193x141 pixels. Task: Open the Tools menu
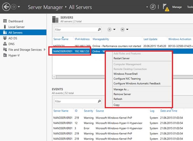190,7
